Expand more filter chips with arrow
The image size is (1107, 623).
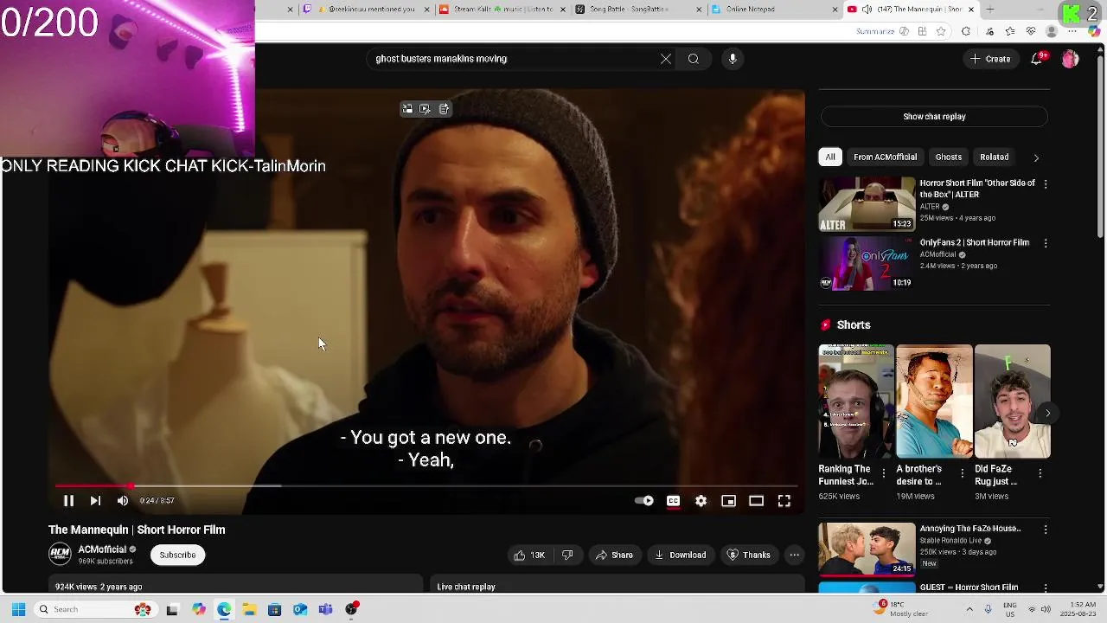point(1036,157)
